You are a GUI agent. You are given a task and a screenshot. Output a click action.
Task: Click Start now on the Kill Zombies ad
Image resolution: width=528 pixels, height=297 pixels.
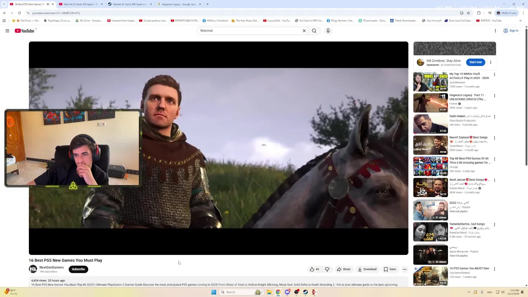point(476,62)
